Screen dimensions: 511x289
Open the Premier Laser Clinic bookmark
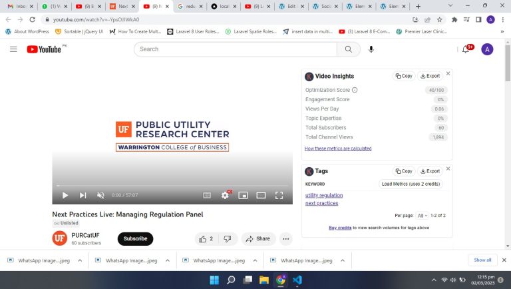(x=422, y=32)
